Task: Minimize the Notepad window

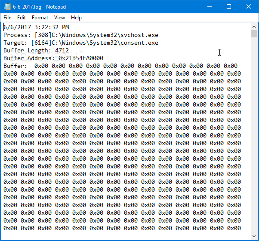Action: [x=210, y=7]
